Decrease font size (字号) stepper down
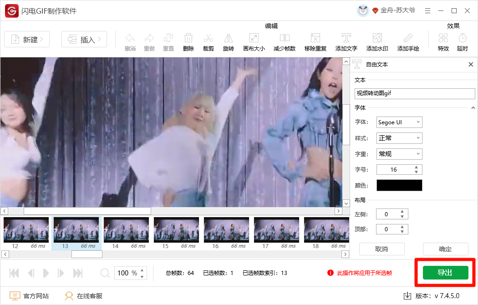Image resolution: width=478 pixels, height=305 pixels. point(416,172)
